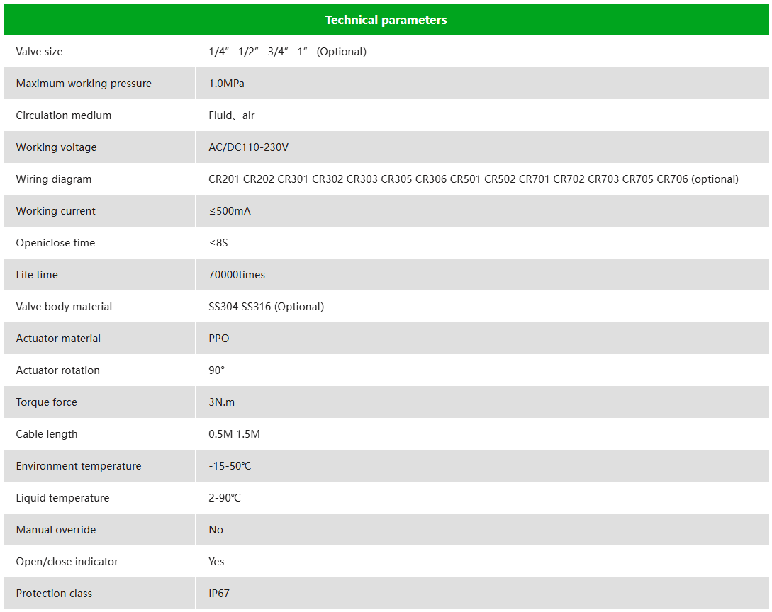
Task: Click the CR201 wiring diagram code
Action: coord(224,179)
